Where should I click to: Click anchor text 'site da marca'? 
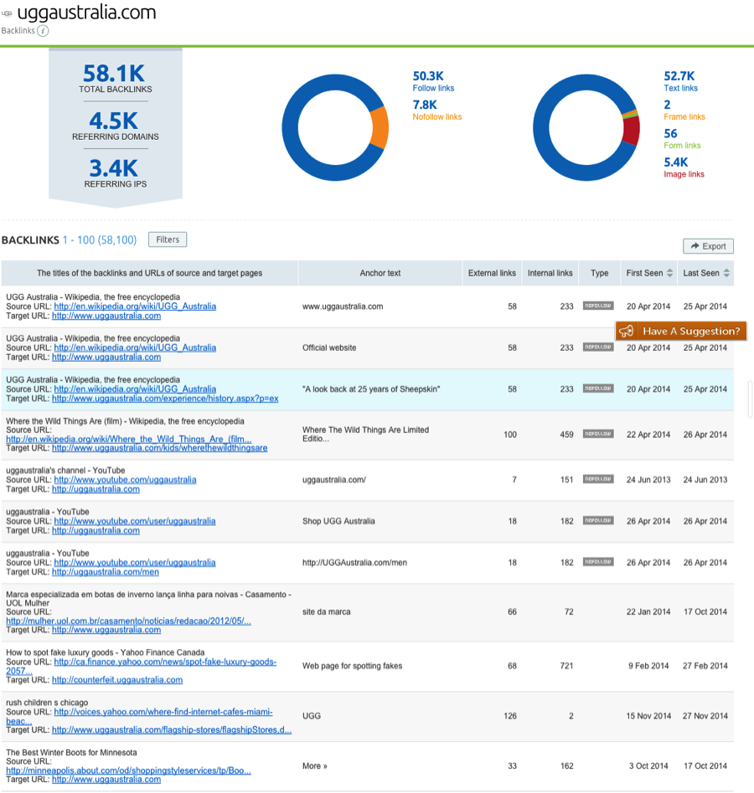(327, 612)
